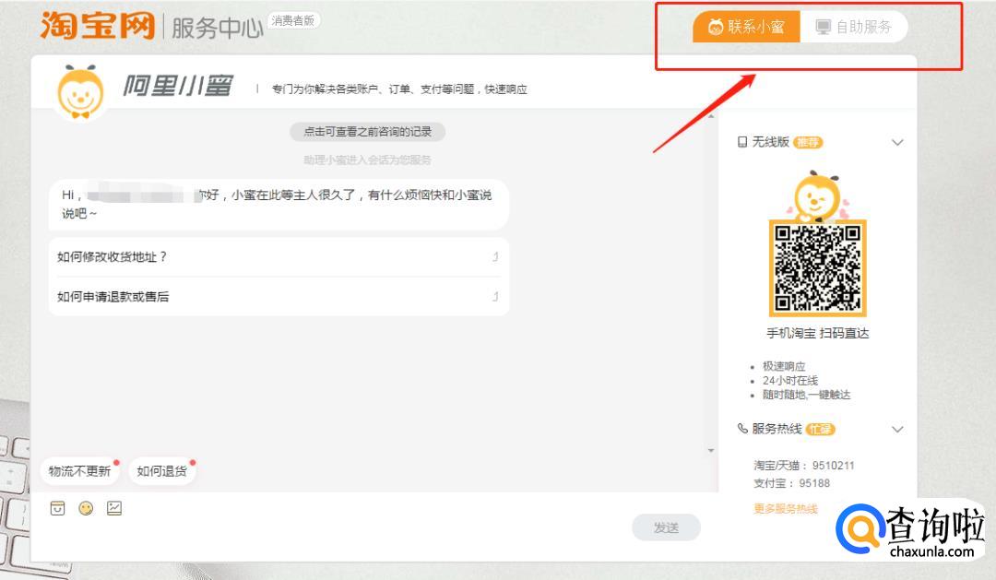Click the message input area
996x580 pixels.
click(x=330, y=539)
